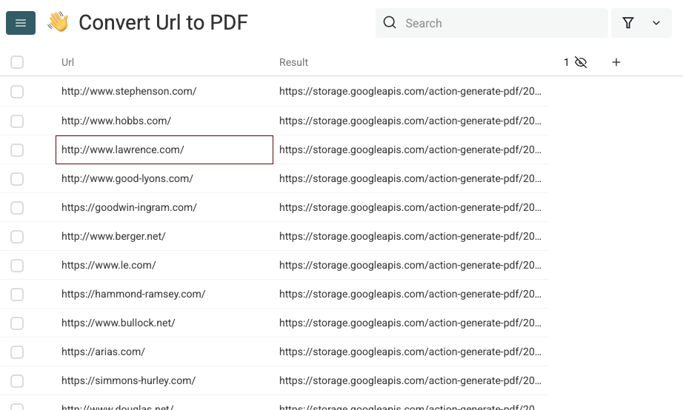Screen dimensions: 683x410
Task: Click the search magnifier icon
Action: coord(390,23)
